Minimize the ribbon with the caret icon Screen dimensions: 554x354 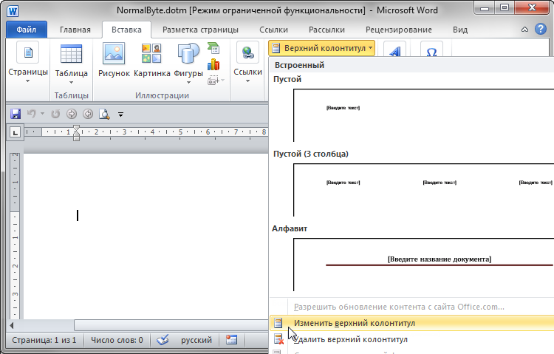coord(524,30)
